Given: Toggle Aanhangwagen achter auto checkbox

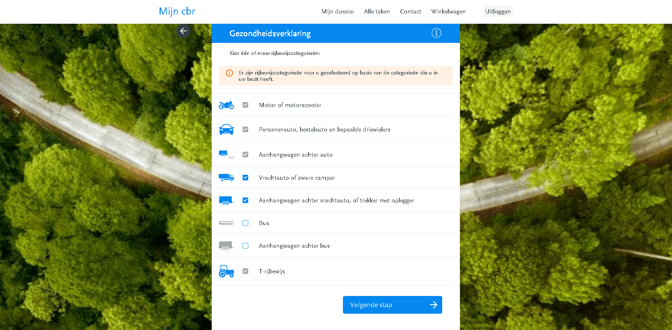Looking at the screenshot, I should tap(245, 155).
